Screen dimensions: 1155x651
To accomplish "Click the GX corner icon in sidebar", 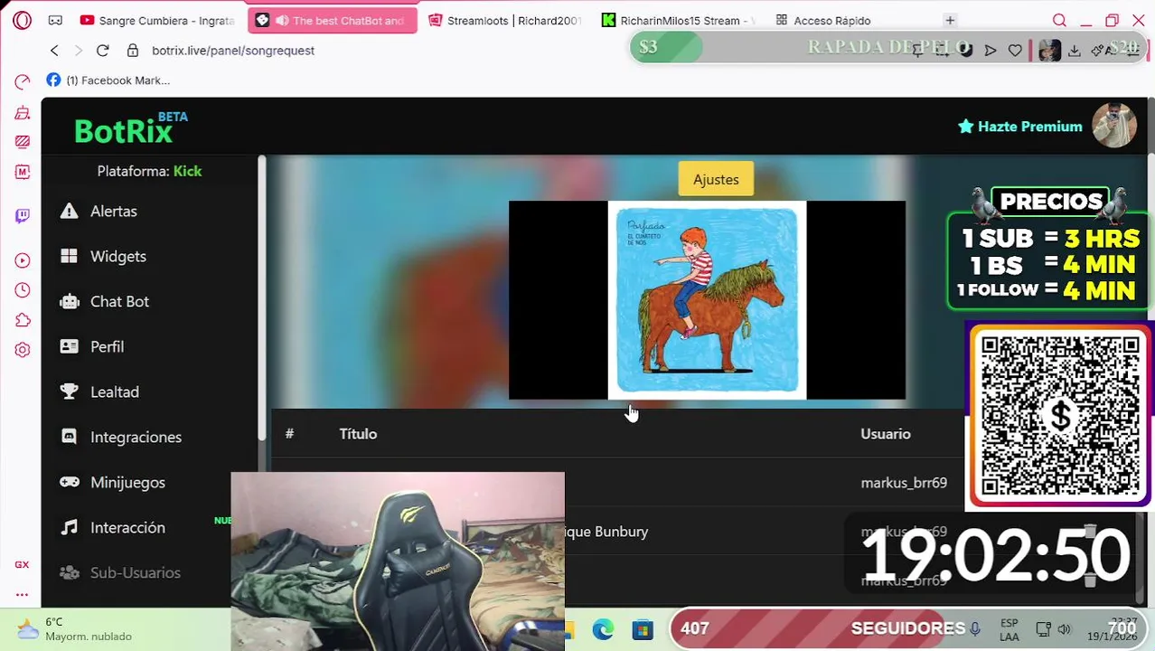I will point(22,564).
